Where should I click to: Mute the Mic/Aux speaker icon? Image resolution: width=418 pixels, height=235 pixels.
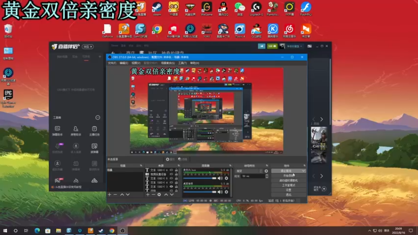click(220, 178)
